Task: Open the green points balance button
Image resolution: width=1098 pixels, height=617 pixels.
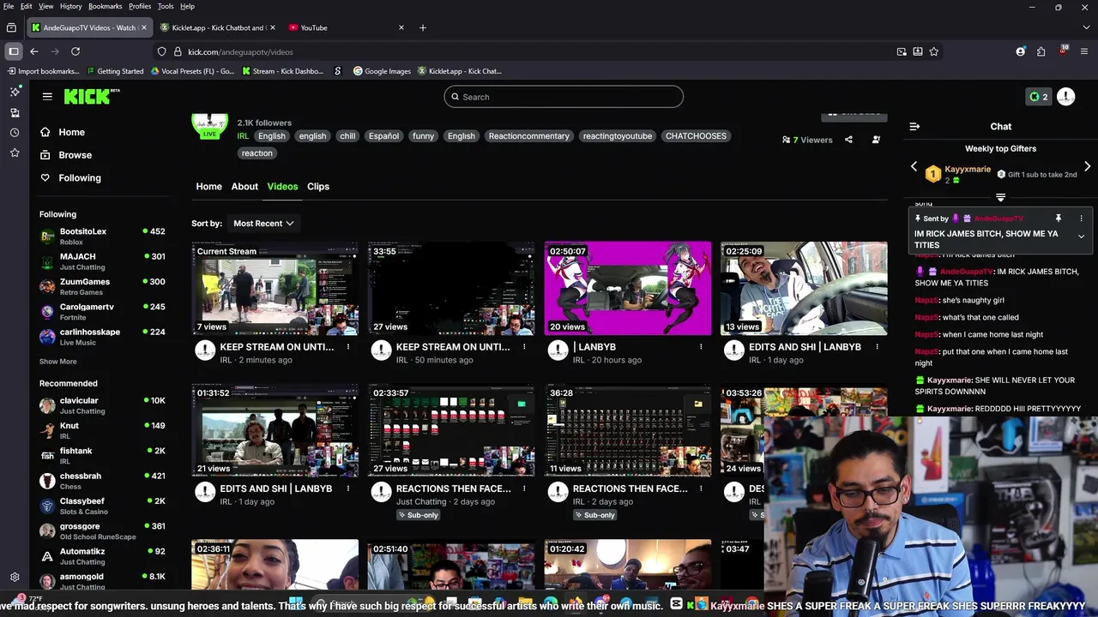Action: pos(1039,97)
